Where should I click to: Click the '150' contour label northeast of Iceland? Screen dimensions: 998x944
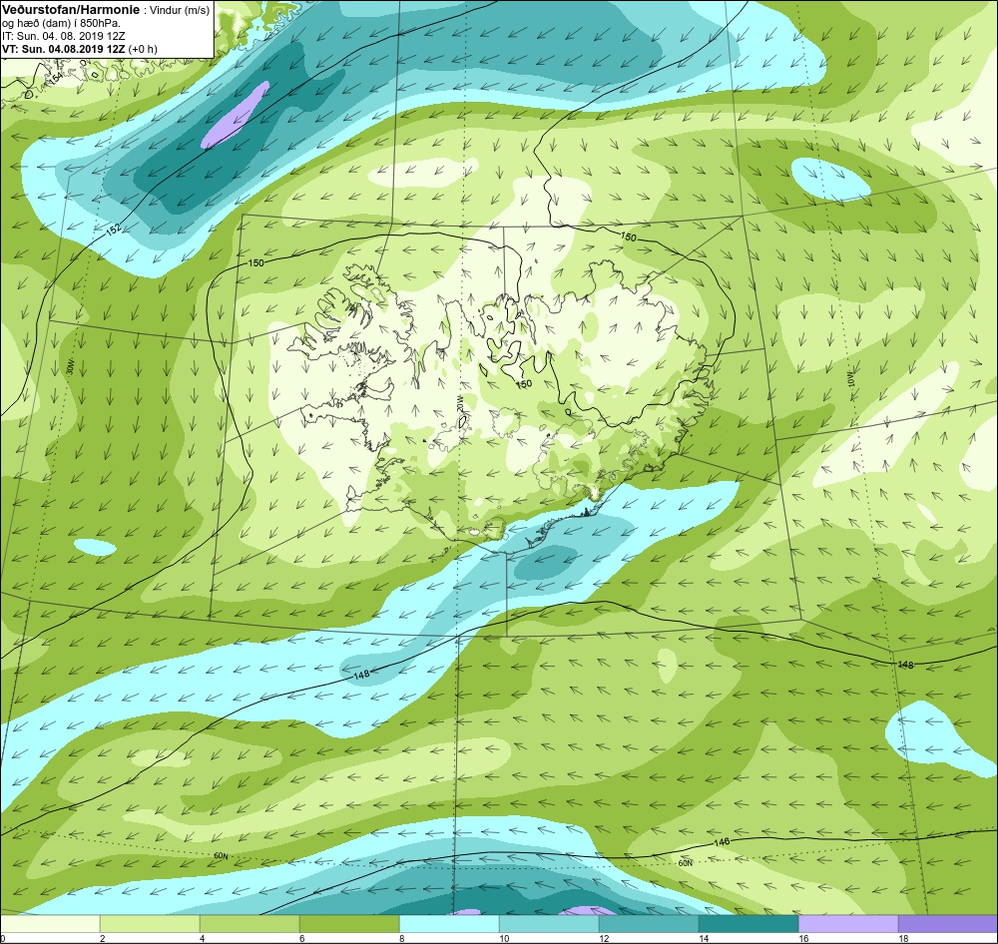coord(628,236)
